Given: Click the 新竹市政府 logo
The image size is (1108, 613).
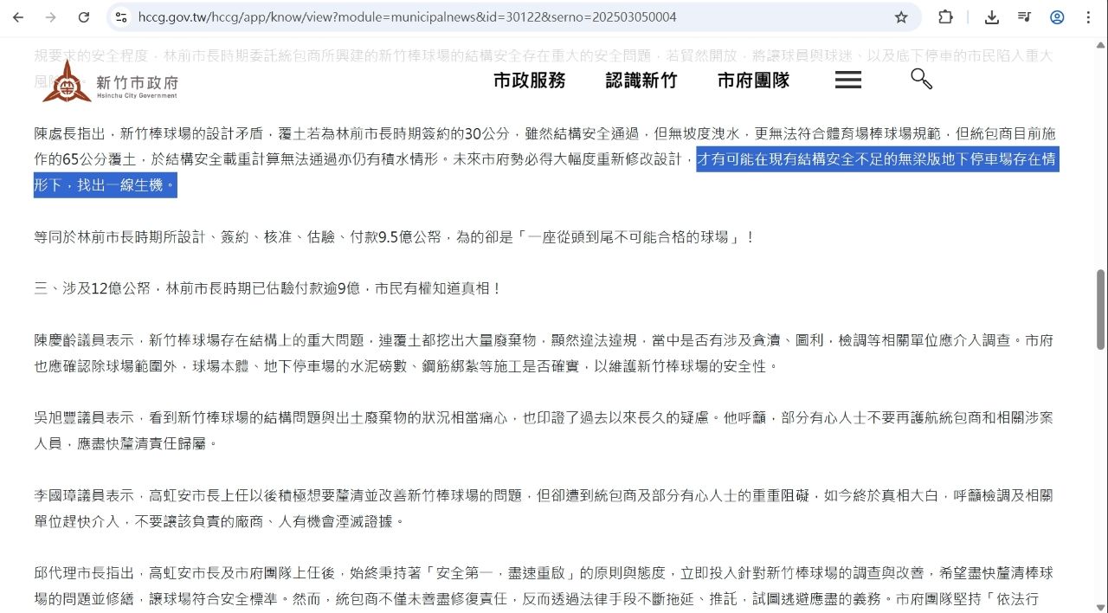Looking at the screenshot, I should pyautogui.click(x=110, y=81).
